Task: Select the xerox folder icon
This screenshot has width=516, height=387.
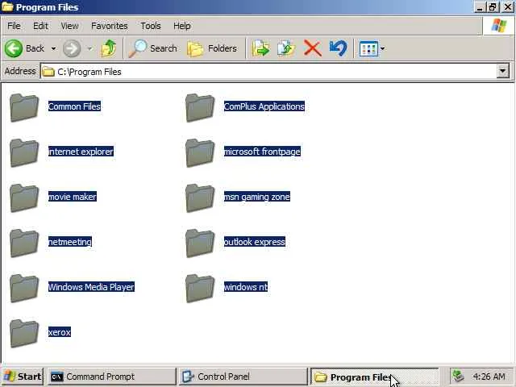Action: point(24,333)
